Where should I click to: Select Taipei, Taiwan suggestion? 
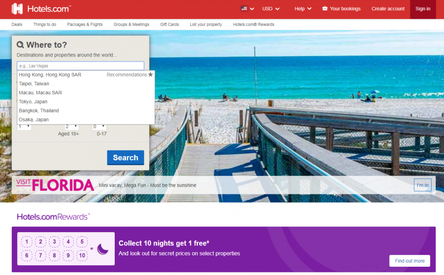pyautogui.click(x=86, y=84)
